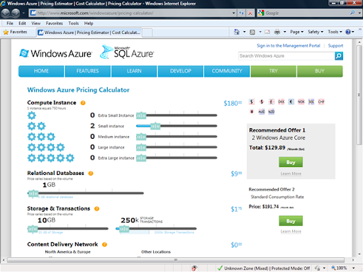Go to the FEATURES navigation tab
363x272 pixels.
click(87, 71)
